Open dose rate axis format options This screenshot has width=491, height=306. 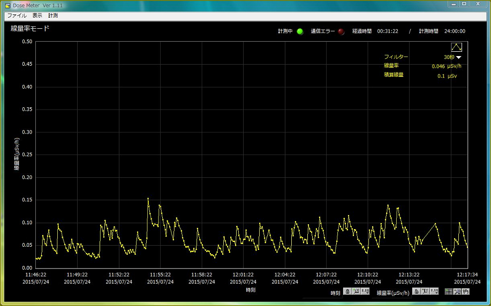[x=434, y=291]
